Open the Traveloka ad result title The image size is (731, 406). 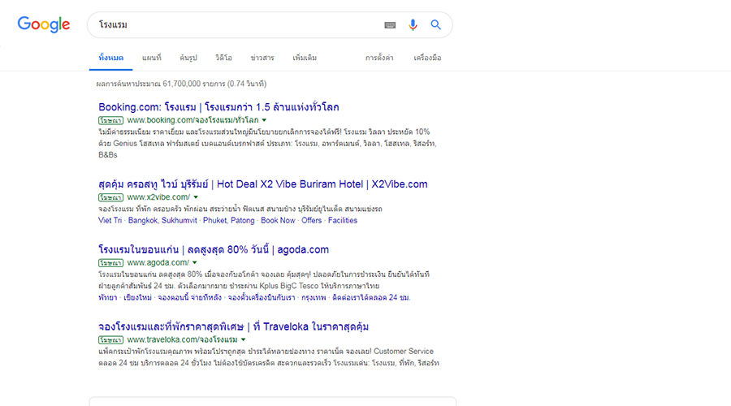point(234,326)
